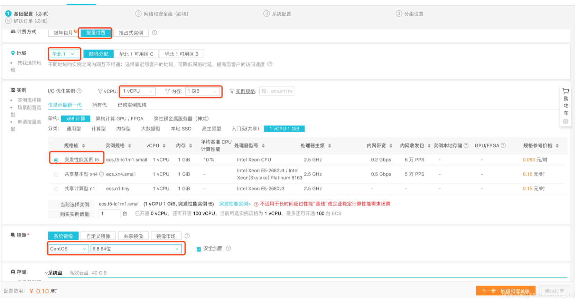This screenshot has width=578, height=301.
Task: Select 共享计算型 n1 radio button
Action: tap(56, 189)
